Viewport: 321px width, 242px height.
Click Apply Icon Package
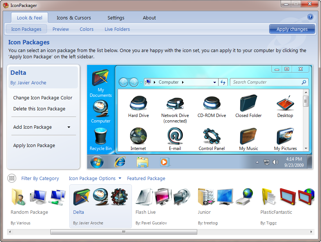click(34, 145)
